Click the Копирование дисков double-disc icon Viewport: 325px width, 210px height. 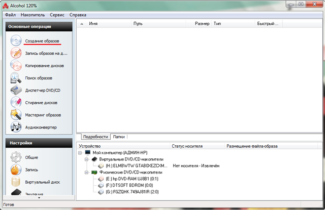tap(16, 65)
